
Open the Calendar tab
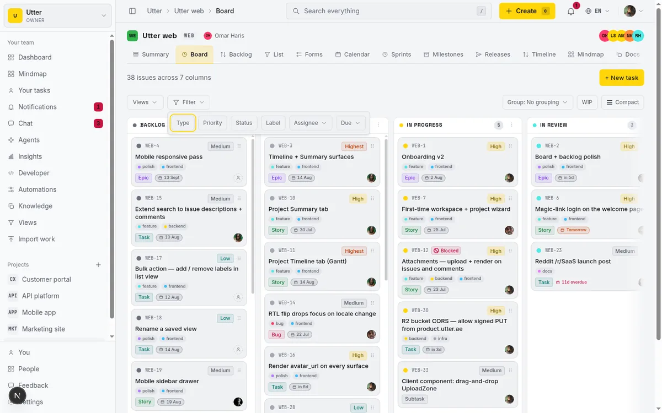(352, 55)
